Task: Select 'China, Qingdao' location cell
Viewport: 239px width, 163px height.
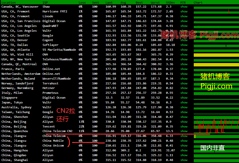Action: 14,155
